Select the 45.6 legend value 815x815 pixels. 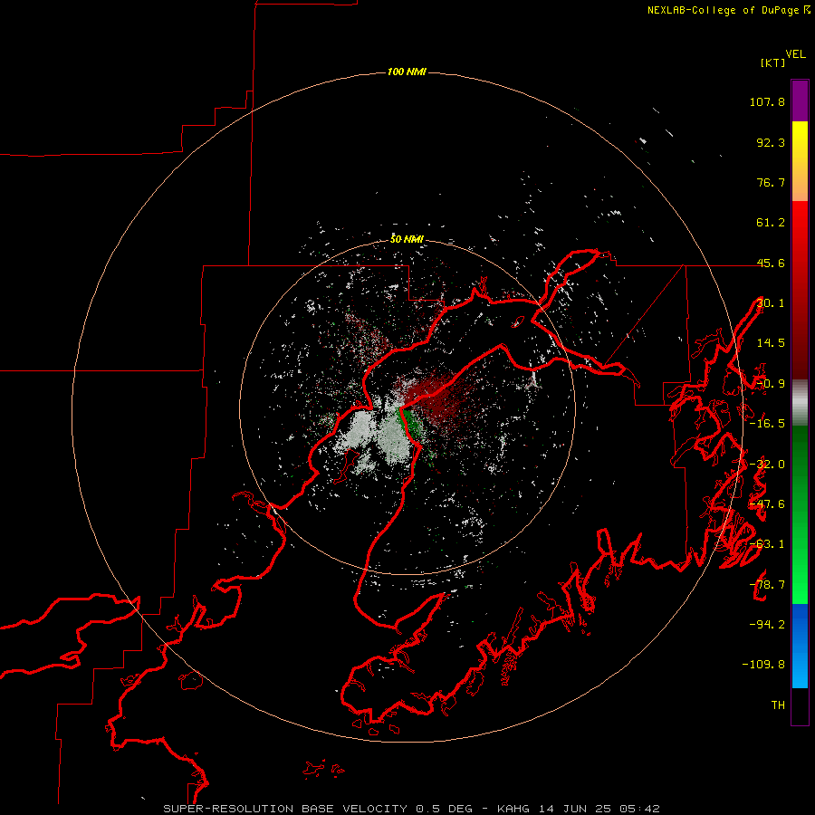771,263
